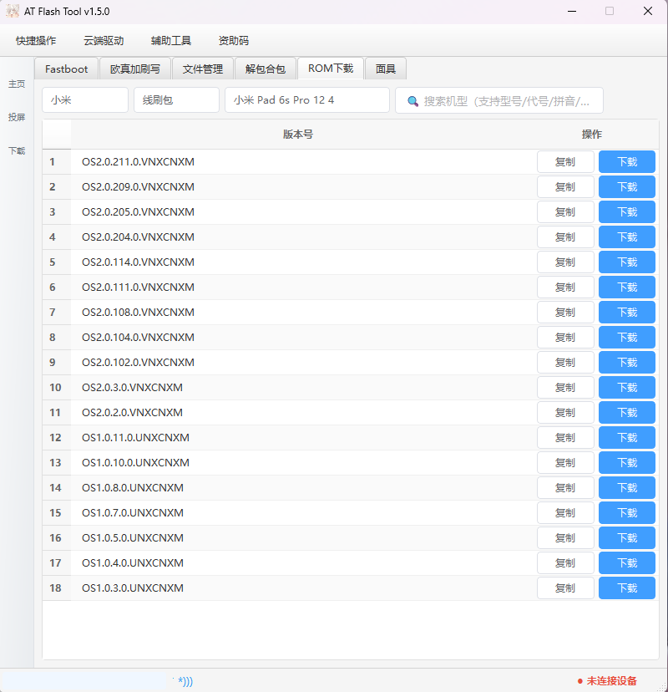Focus the 搜索机型 search input field
This screenshot has width=668, height=692.
(501, 100)
